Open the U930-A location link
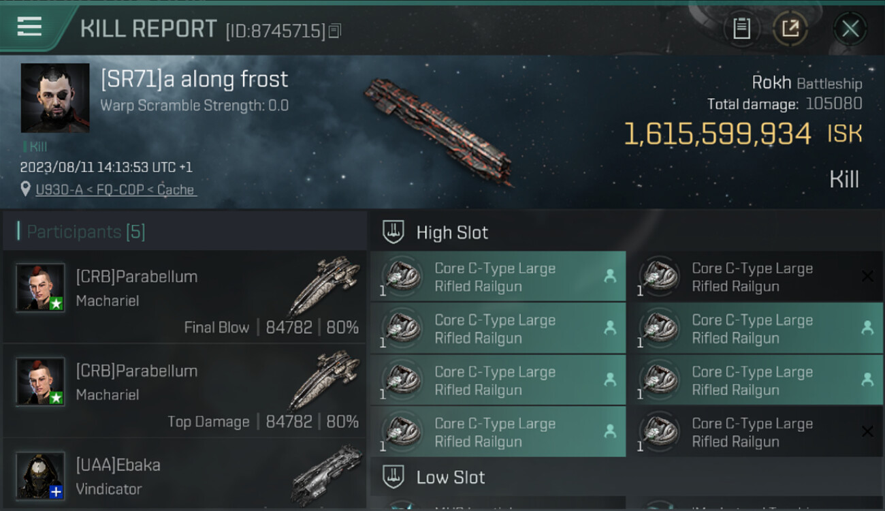The image size is (885, 511). [x=116, y=190]
